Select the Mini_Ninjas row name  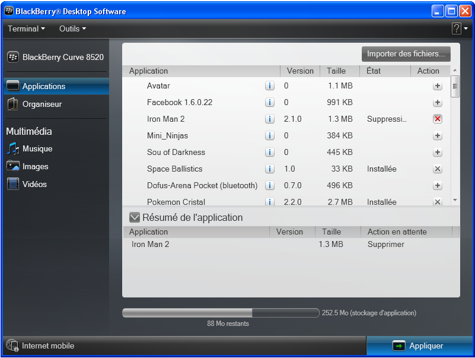tap(167, 135)
